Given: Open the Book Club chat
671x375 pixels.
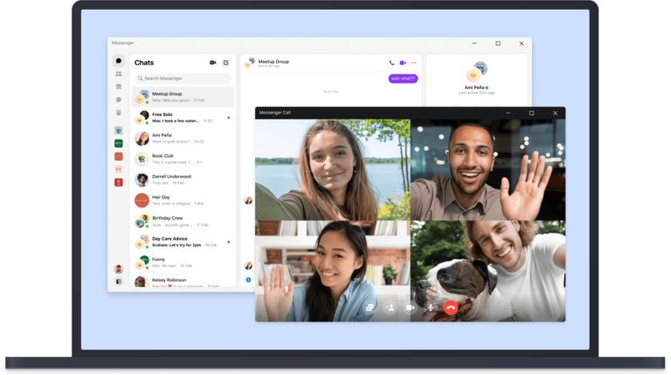Looking at the screenshot, I should point(183,159).
